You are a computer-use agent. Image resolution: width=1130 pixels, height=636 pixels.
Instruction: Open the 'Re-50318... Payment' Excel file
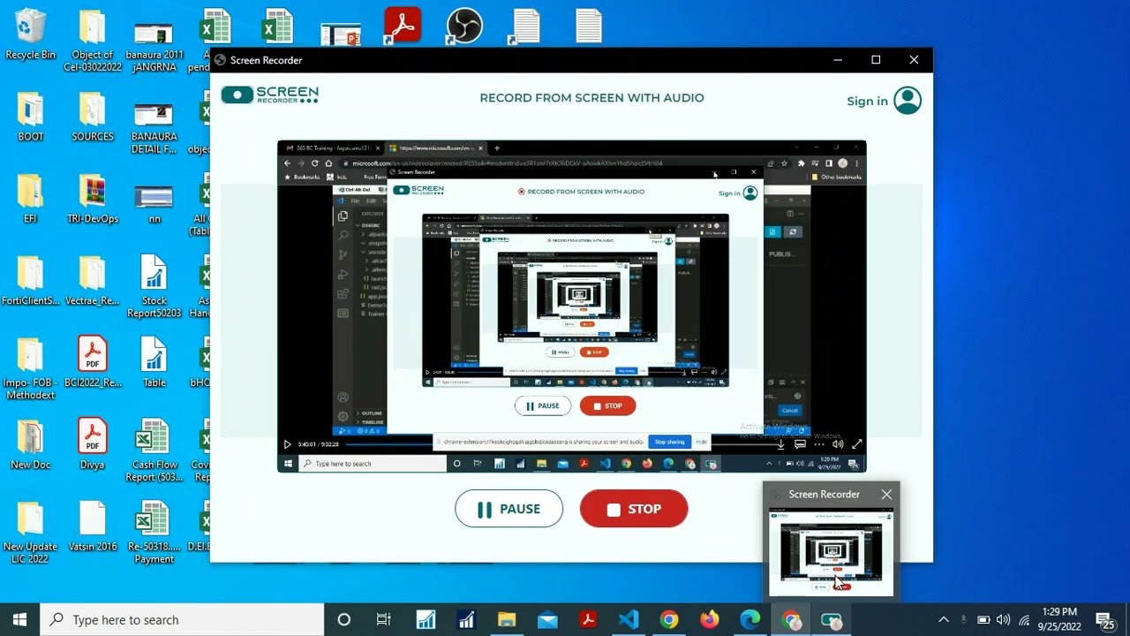click(x=154, y=534)
